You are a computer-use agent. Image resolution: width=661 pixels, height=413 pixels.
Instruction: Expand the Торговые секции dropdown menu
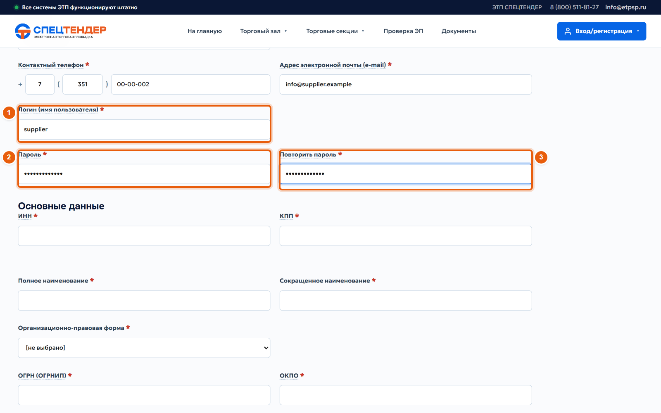pos(335,31)
